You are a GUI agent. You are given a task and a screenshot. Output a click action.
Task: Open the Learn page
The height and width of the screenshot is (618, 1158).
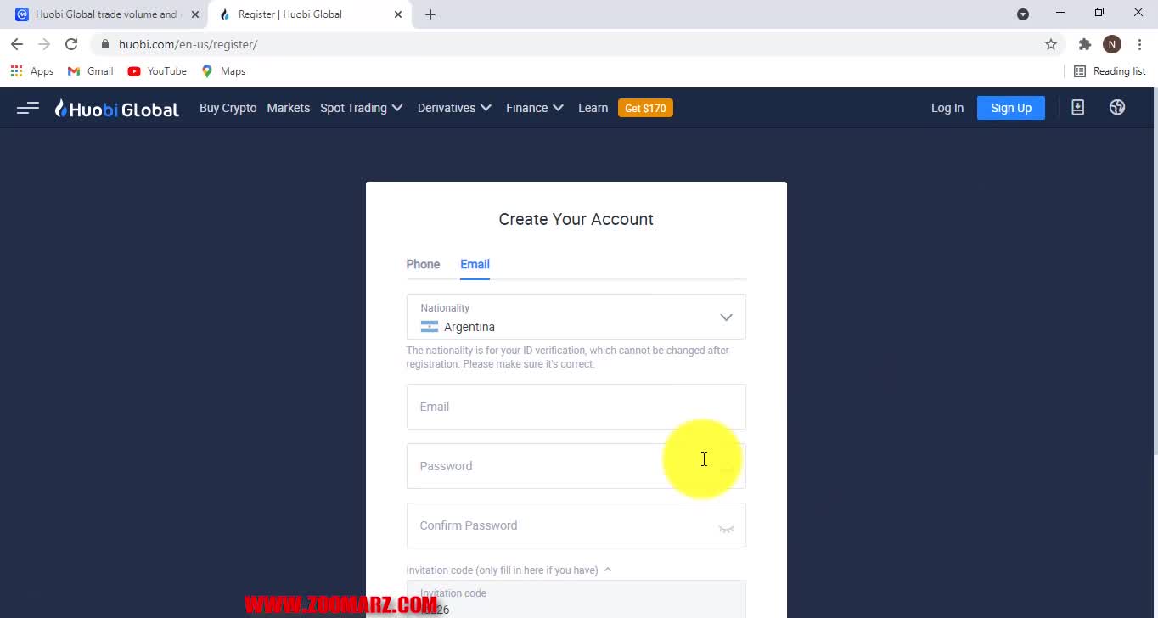(x=593, y=108)
